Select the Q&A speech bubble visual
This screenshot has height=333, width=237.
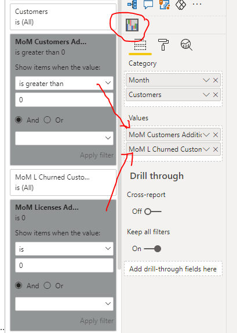coord(148,4)
